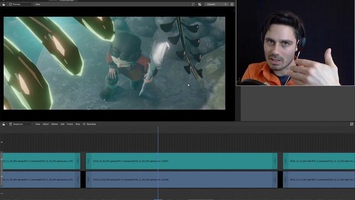Click the preview overlay options icon
Image resolution: width=355 pixels, height=200 pixels.
[x=200, y=4]
